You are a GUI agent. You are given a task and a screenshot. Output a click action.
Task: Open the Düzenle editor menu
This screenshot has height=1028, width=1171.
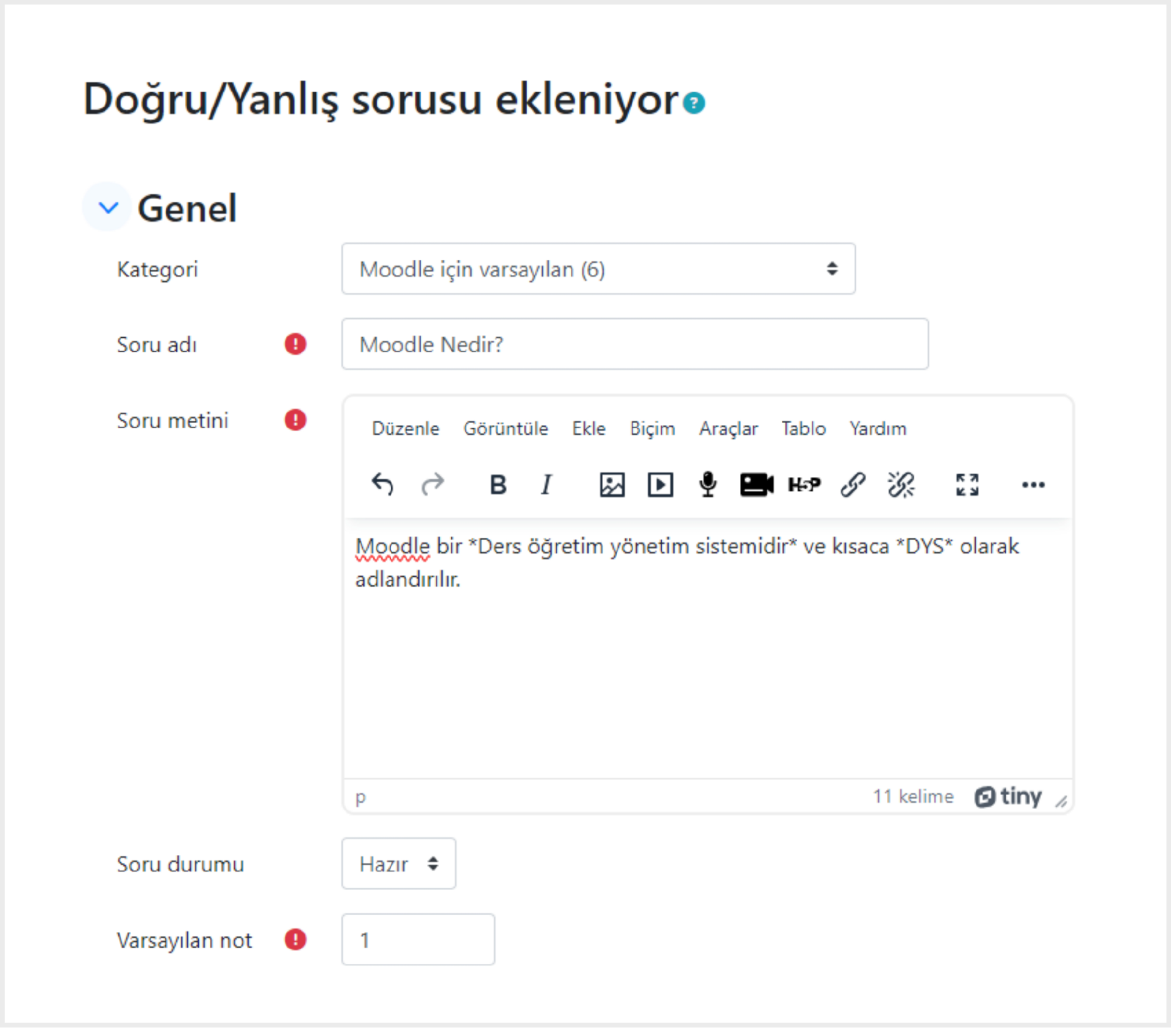click(x=406, y=429)
